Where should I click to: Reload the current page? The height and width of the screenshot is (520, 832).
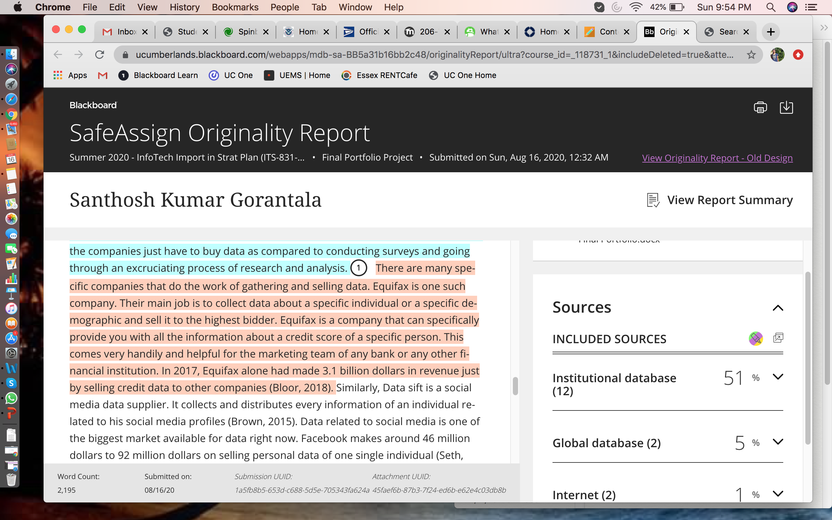(99, 55)
